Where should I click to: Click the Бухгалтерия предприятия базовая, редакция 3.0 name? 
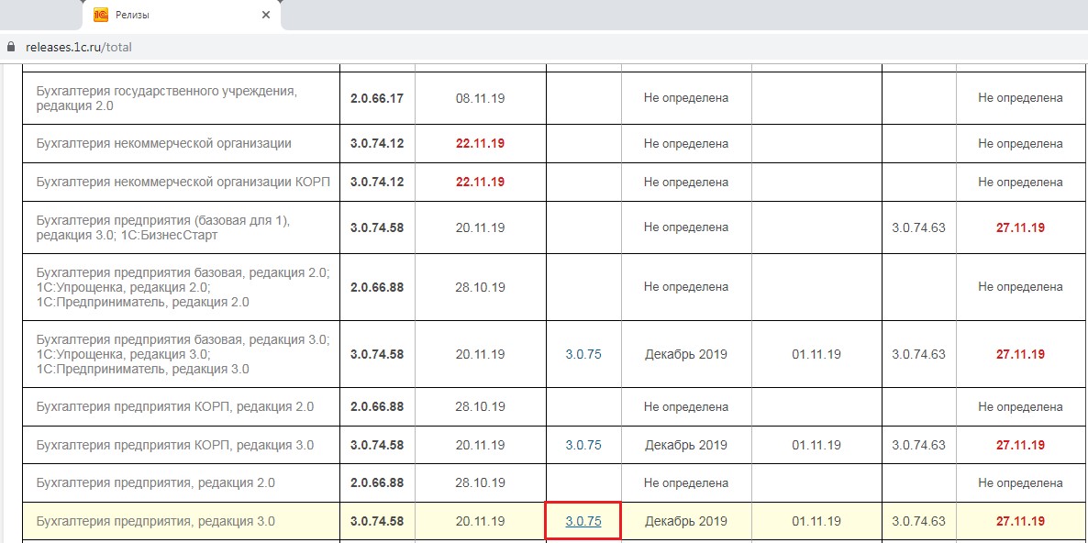(x=183, y=354)
